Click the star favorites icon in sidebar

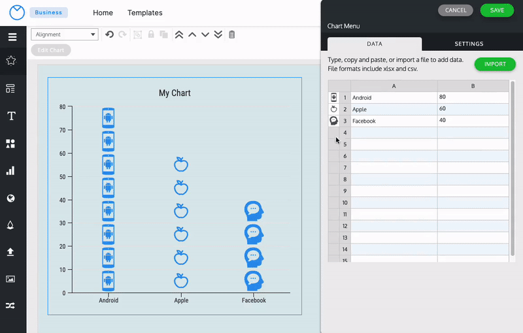[x=11, y=61]
